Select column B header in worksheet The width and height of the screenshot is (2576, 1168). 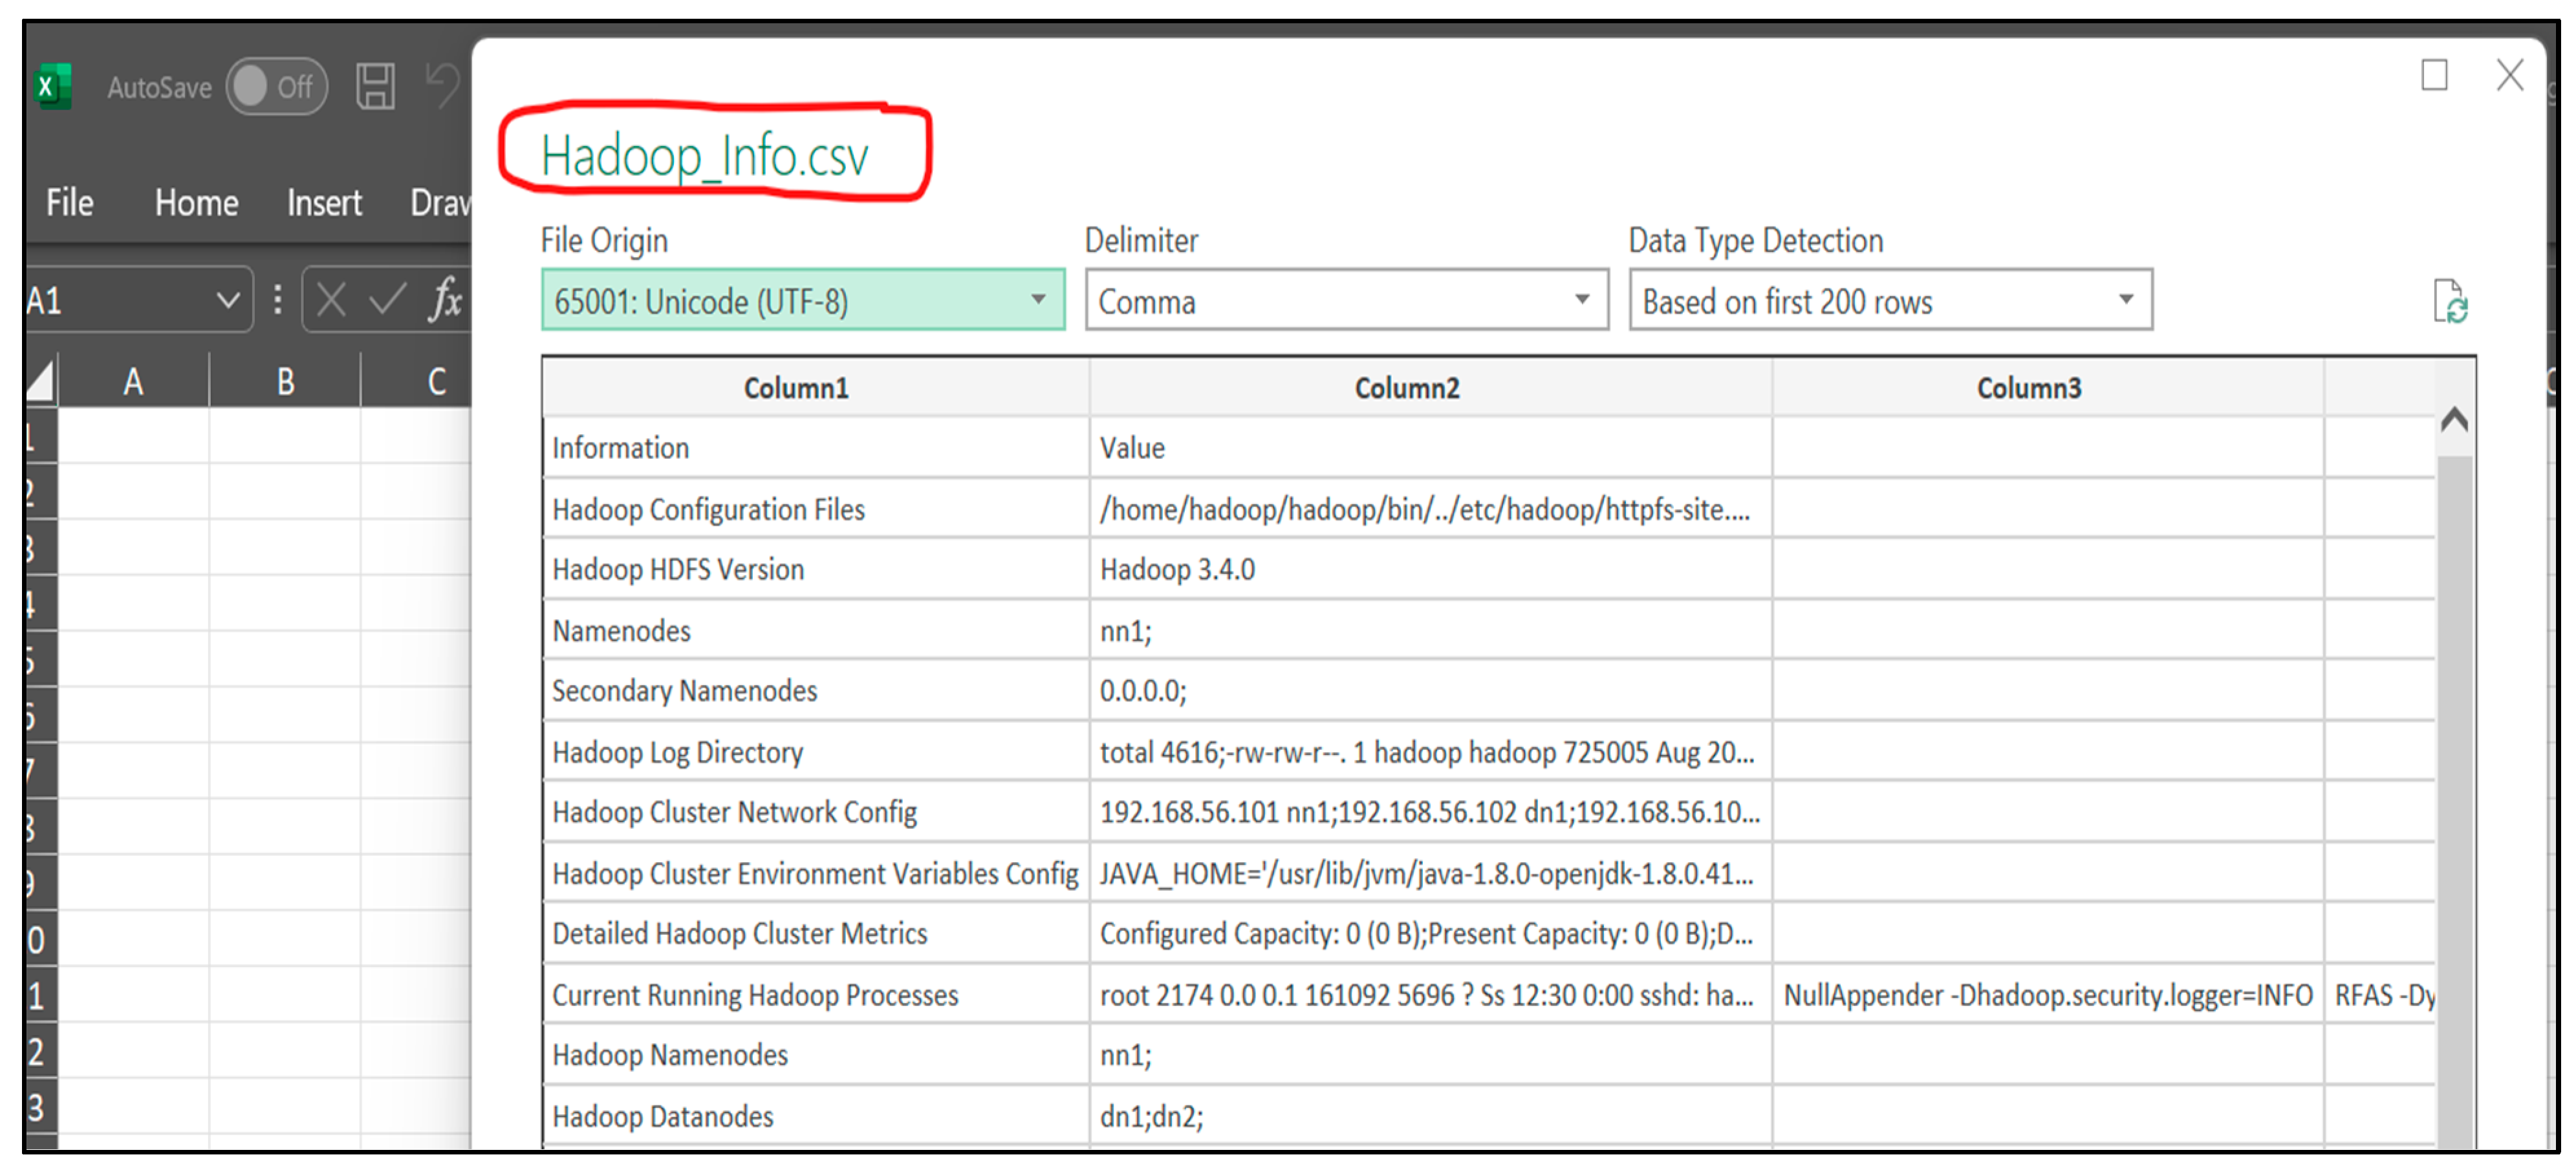point(285,381)
